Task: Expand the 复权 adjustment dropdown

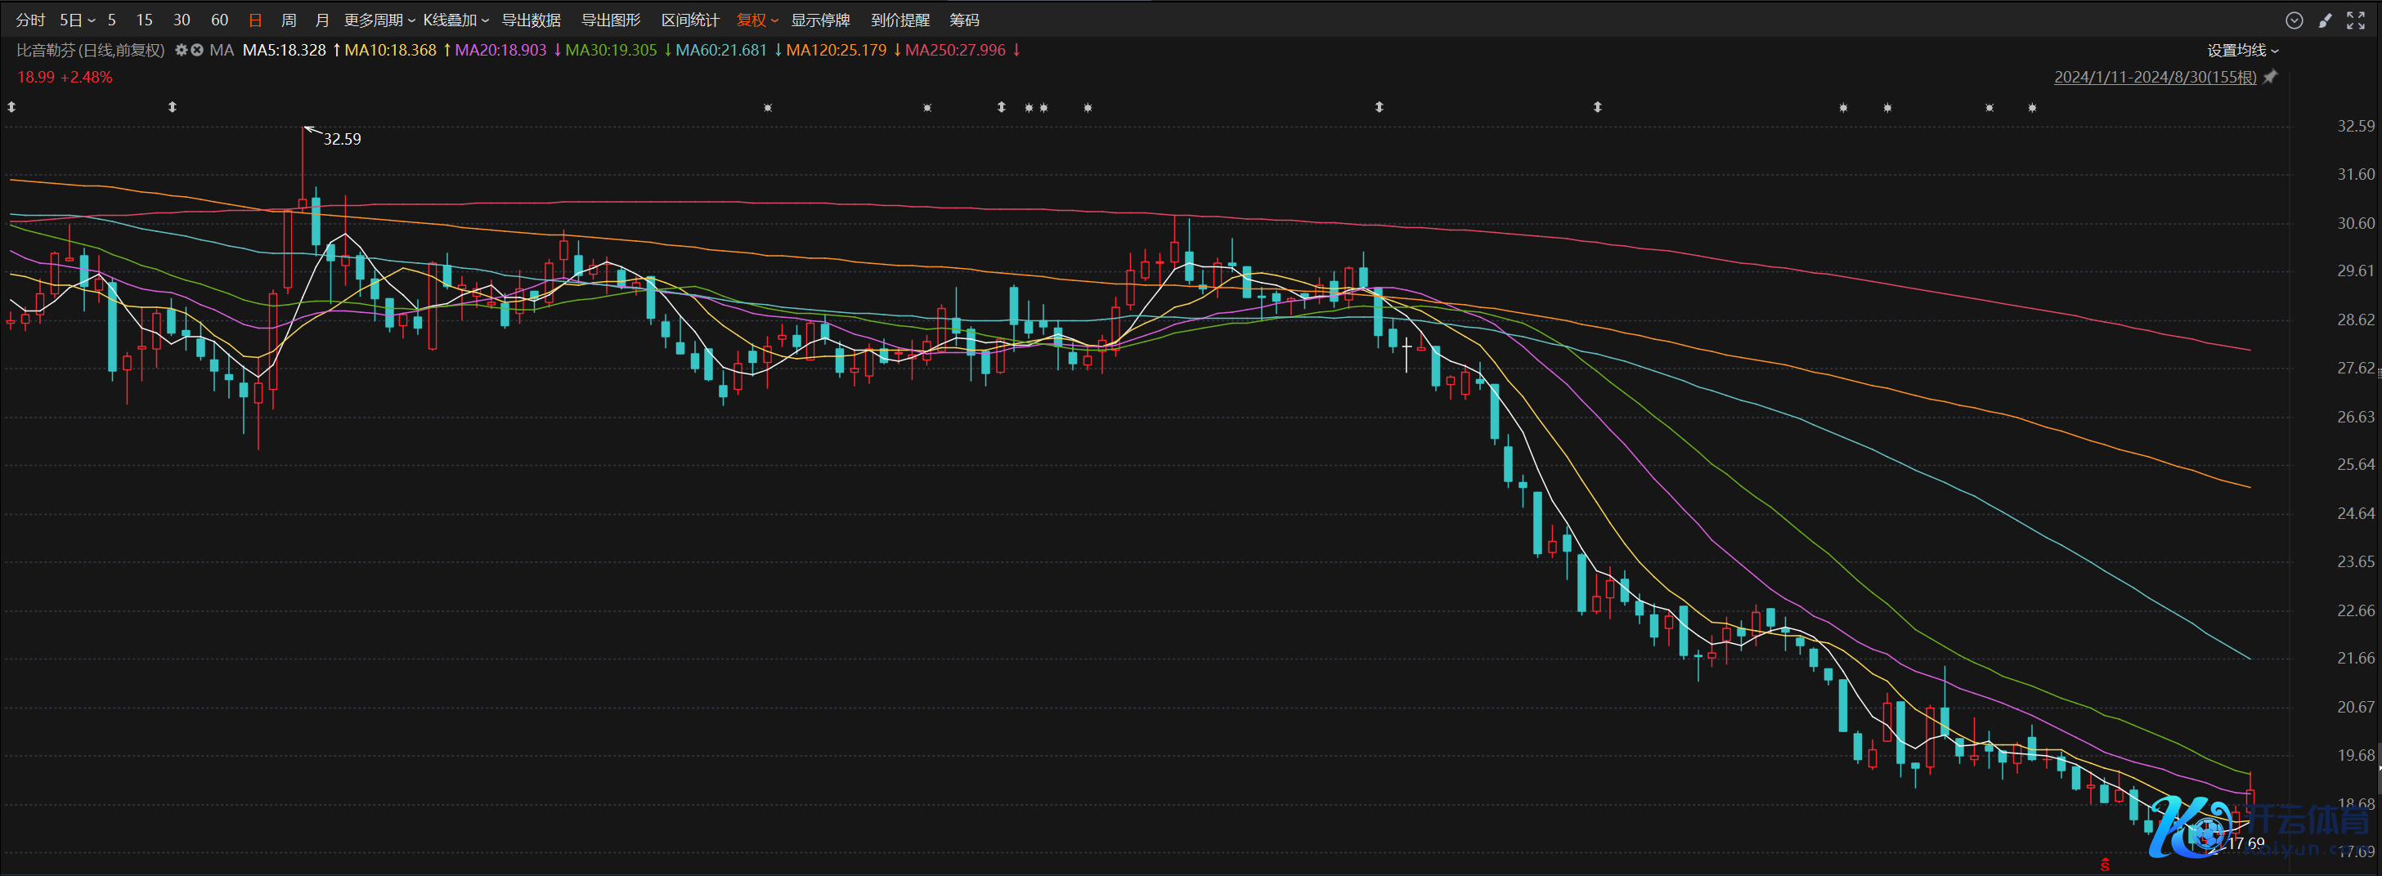Action: click(x=757, y=20)
